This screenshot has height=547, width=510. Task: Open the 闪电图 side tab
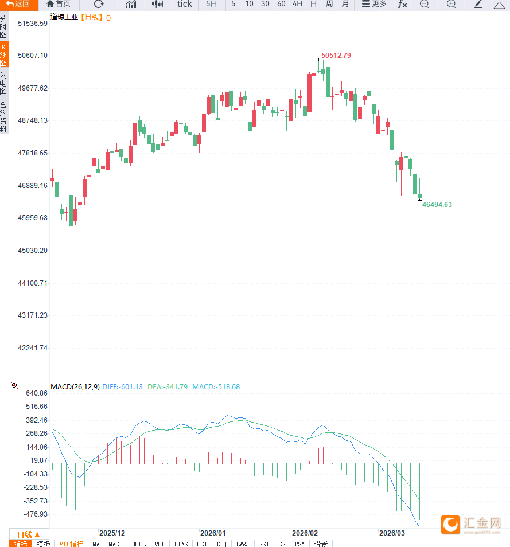4,83
